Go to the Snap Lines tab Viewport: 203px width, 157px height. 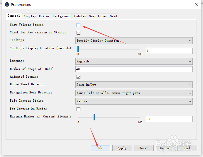click(x=98, y=16)
